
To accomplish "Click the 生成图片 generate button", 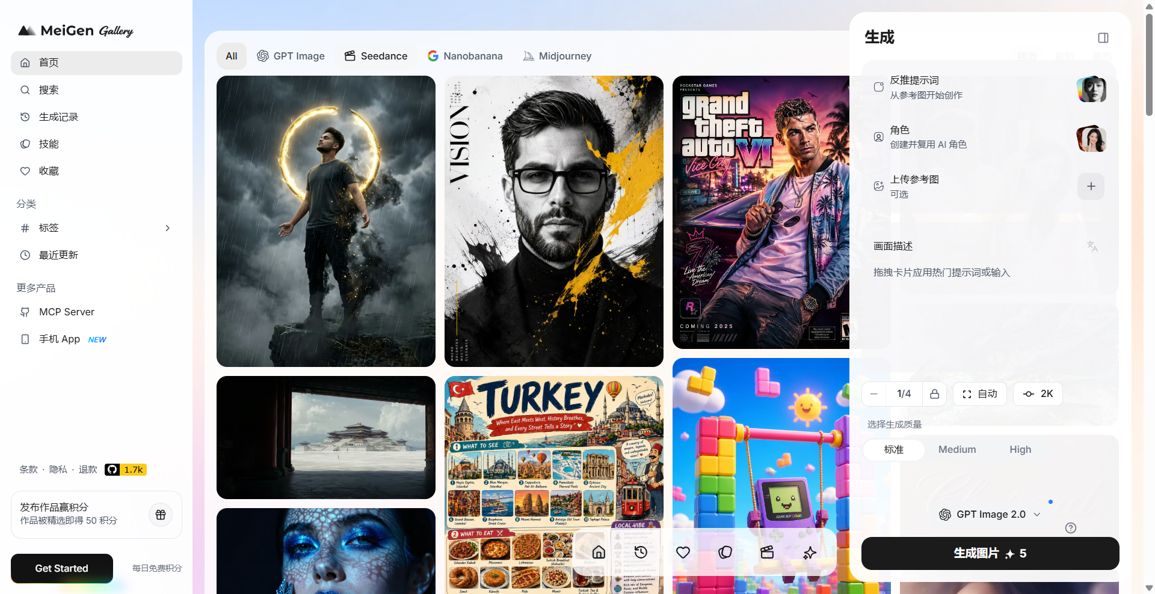I will click(990, 553).
